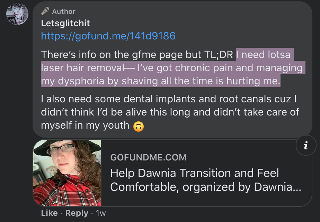Screen dimensions: 320x222
Task: Click the TL;DR text in comment
Action: point(219,55)
